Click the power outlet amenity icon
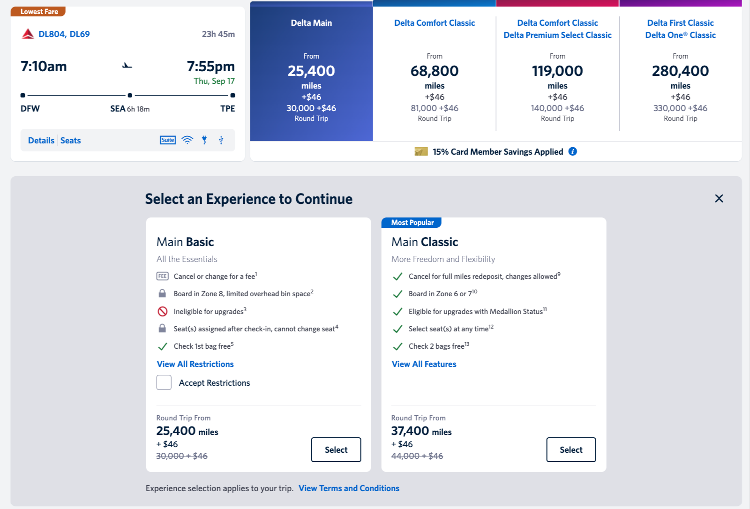This screenshot has width=750, height=509. [204, 140]
